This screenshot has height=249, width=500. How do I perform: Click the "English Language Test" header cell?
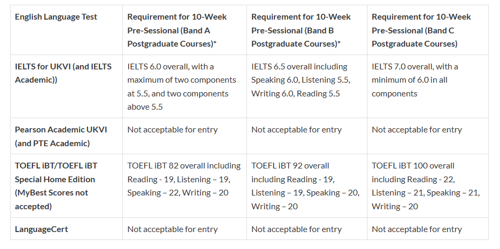coord(56,17)
